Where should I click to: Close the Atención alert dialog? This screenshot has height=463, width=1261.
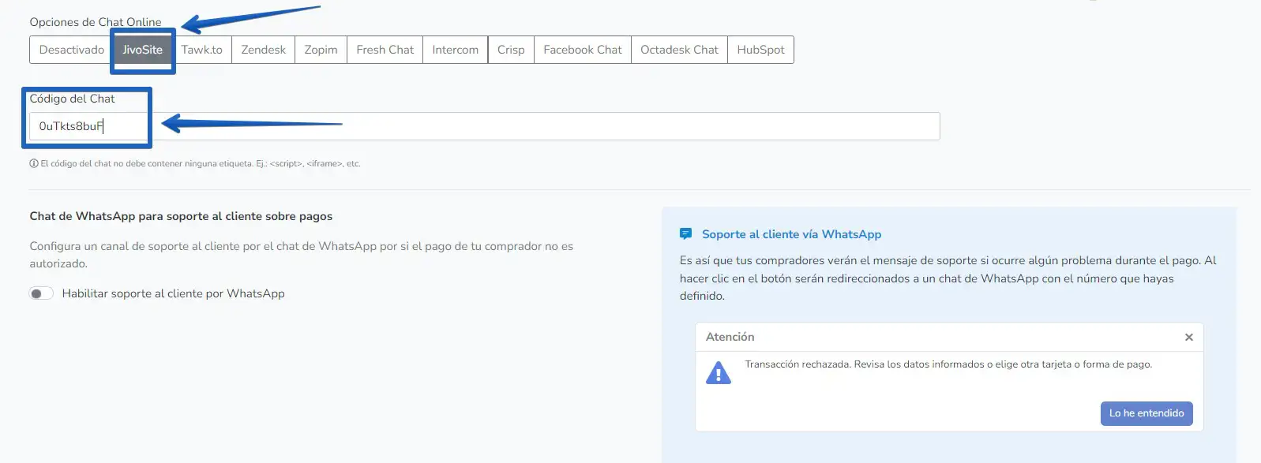pyautogui.click(x=1188, y=338)
